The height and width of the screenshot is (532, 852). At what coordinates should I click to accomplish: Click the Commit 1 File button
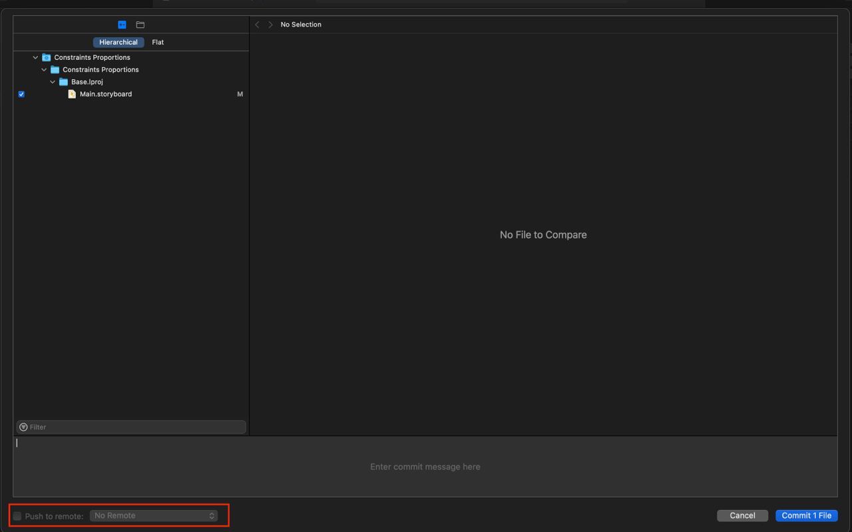pos(806,515)
